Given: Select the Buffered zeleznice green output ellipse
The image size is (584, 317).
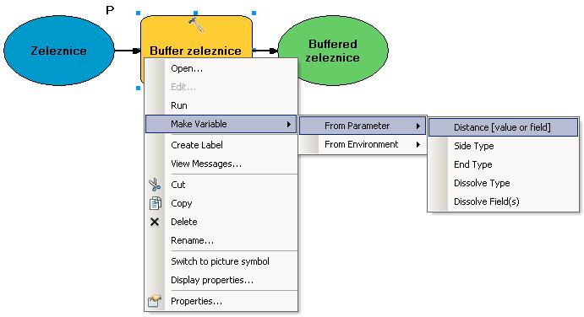Looking at the screenshot, I should coord(333,51).
